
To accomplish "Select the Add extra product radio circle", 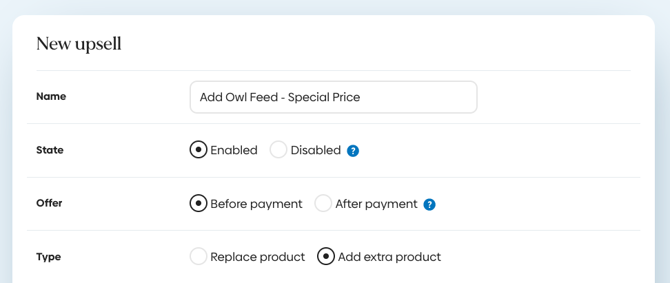I will 325,257.
